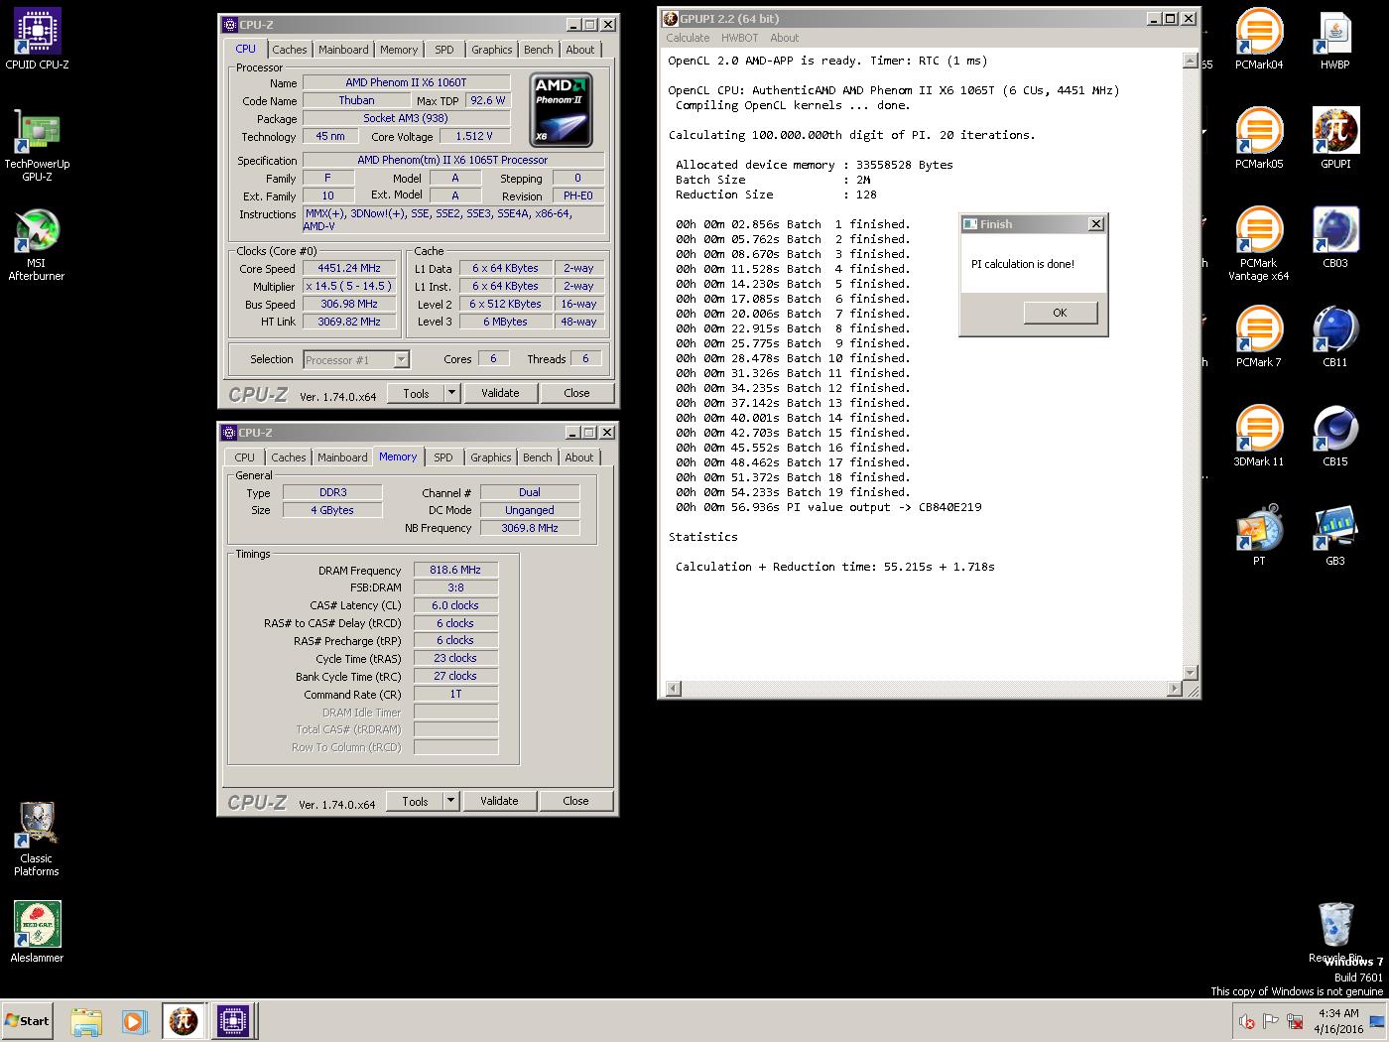This screenshot has height=1042, width=1389.
Task: Open TechPowerUp GPU-Z desktop icon
Action: click(37, 145)
